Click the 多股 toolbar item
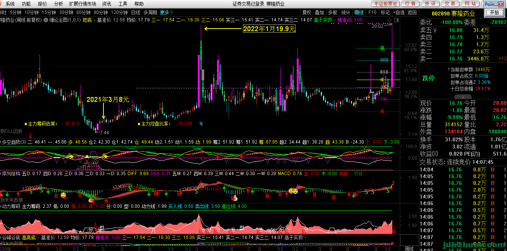 (332, 12)
